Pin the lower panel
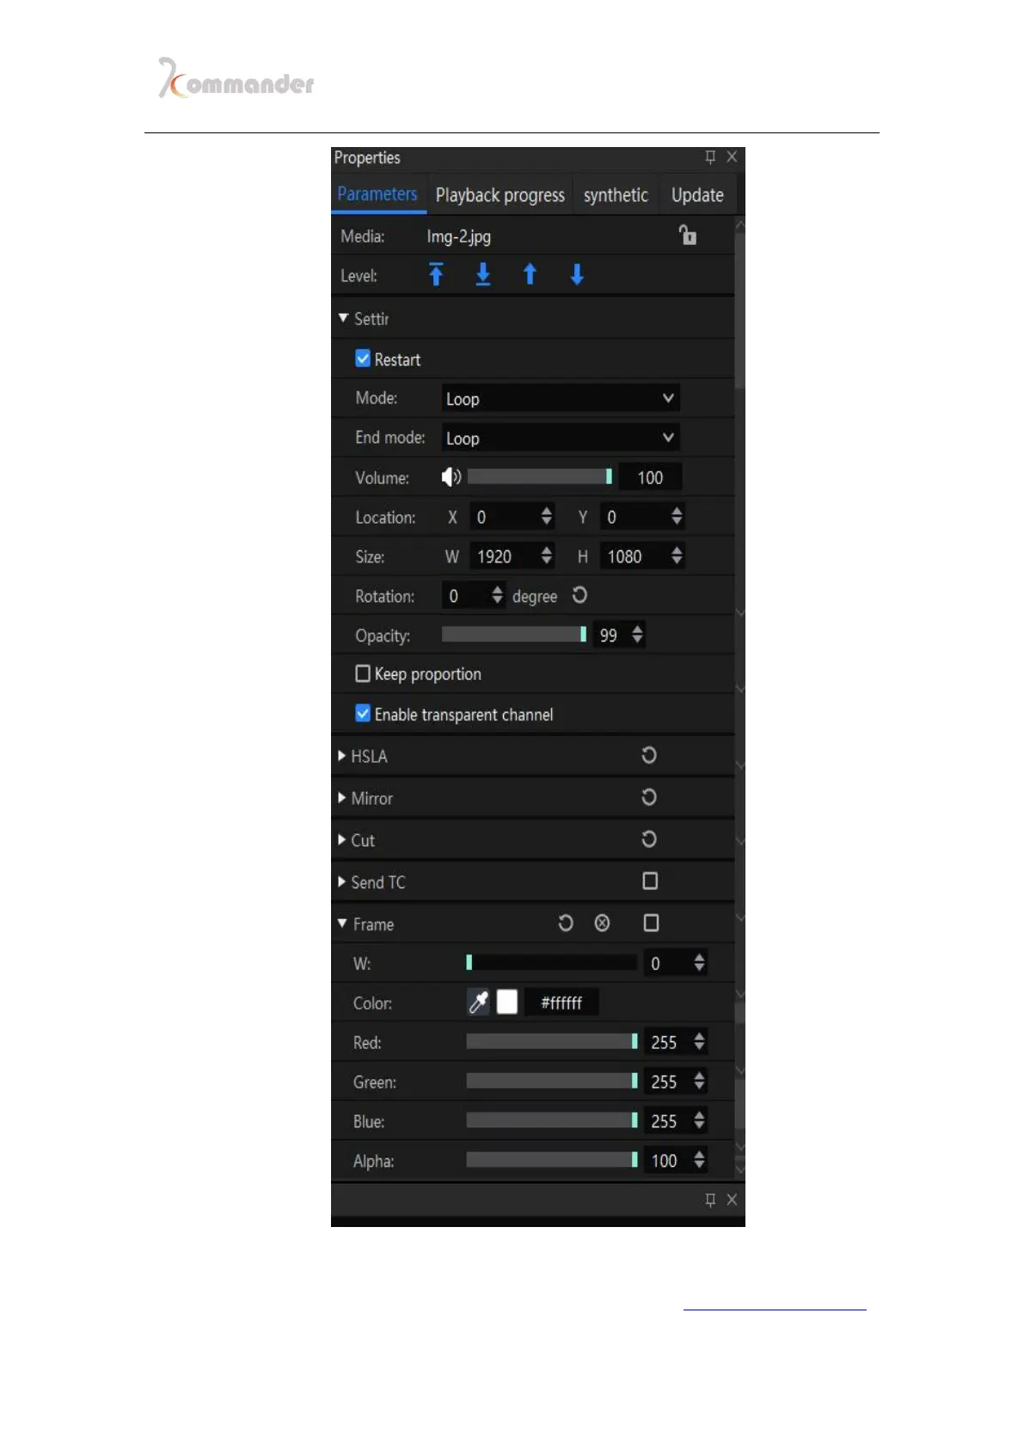Viewport: 1024px width, 1448px height. [x=710, y=1200]
